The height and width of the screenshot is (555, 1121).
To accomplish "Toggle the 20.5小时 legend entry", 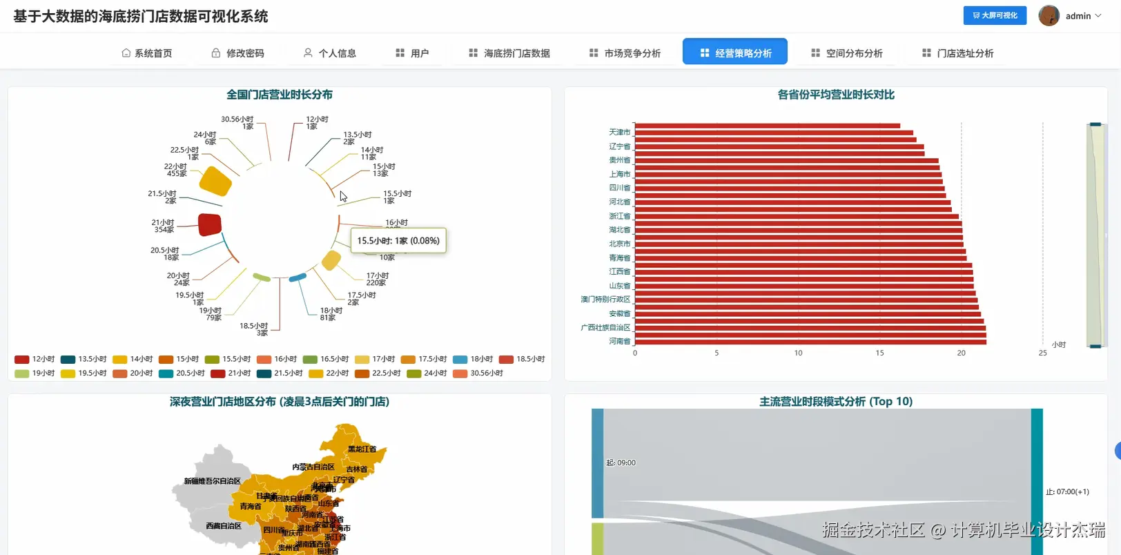I will [x=182, y=373].
